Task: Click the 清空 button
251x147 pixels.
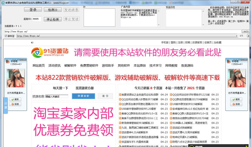Action: [105, 96]
